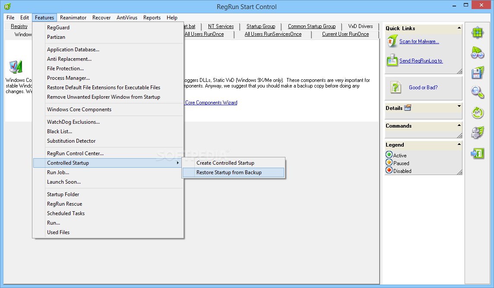This screenshot has height=288, width=494.
Task: Open Scheduled Tasks
Action: point(108,213)
